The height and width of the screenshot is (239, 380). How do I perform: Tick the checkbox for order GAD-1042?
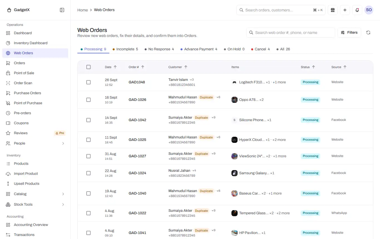coord(88,120)
